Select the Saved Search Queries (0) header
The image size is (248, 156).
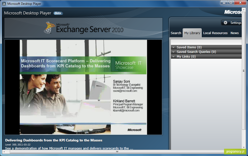pos(206,52)
